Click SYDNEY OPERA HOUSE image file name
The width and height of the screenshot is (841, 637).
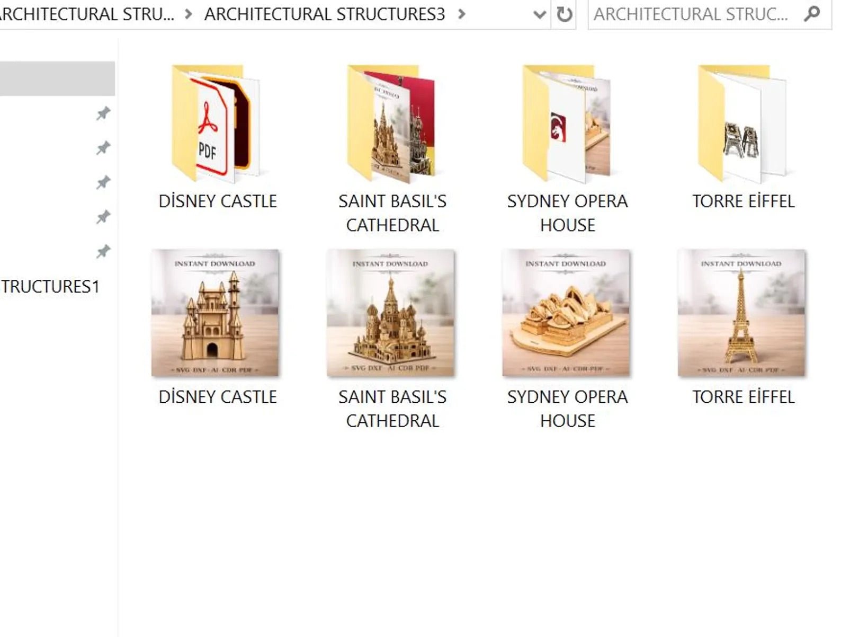pos(567,409)
